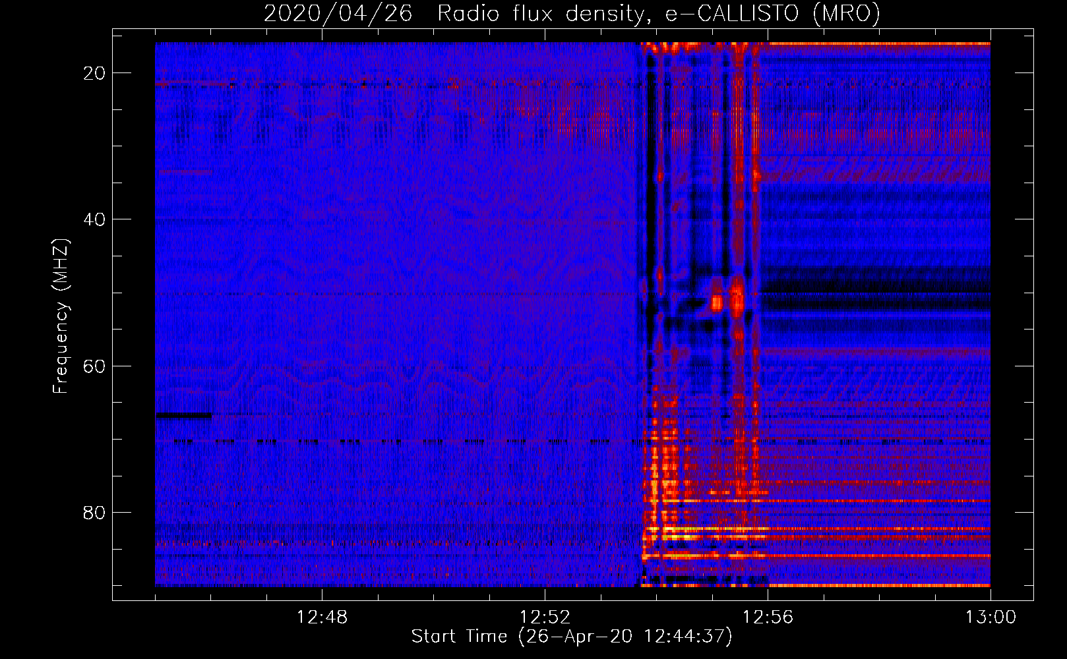Click the short black band near 67 MHz
Screen dimensions: 1067x659
tap(184, 415)
